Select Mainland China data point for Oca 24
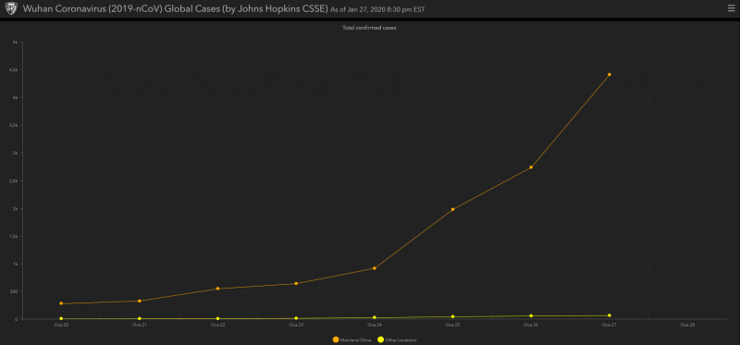Screen dimensions: 740x345 (375, 268)
